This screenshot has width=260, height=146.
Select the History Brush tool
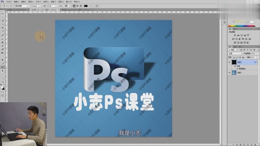click(x=2, y=46)
